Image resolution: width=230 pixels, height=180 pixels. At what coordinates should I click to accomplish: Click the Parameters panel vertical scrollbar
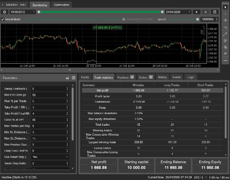tap(72, 114)
